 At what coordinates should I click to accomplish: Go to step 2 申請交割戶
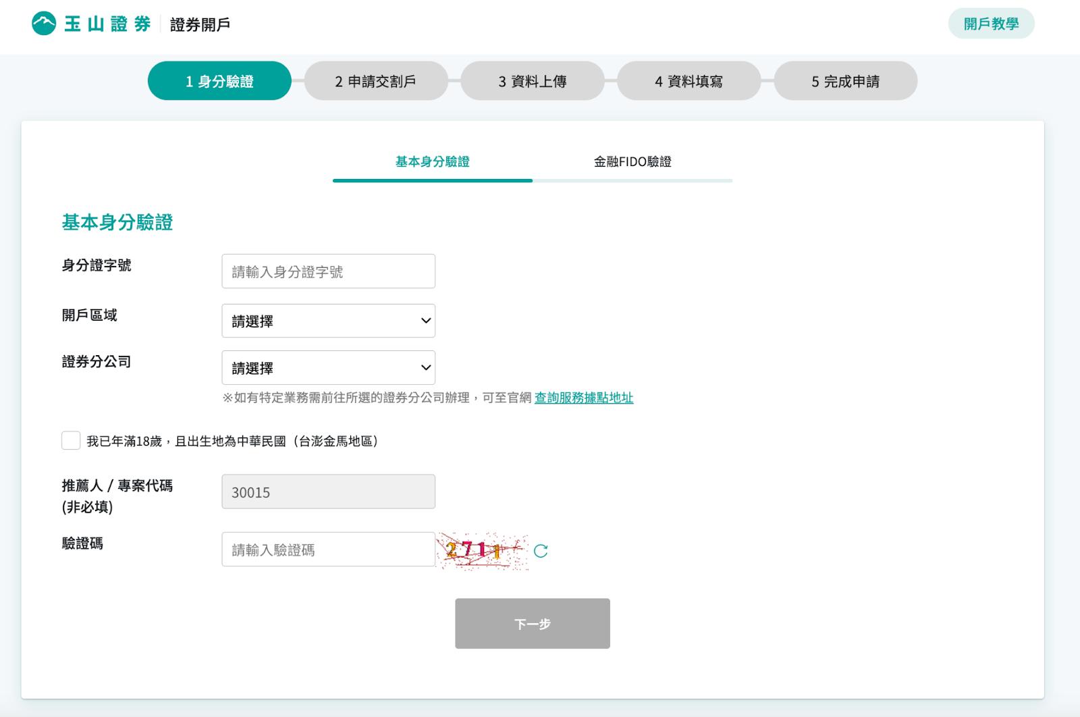[376, 81]
